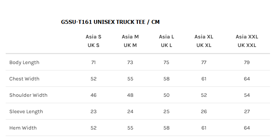Click the G5SU-T161 Unisex Truck Tee title
The height and width of the screenshot is (137, 275).
110,22
